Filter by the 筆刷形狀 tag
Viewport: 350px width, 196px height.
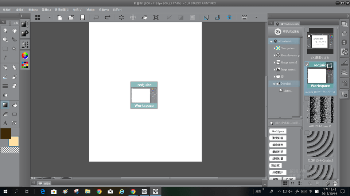point(278,152)
